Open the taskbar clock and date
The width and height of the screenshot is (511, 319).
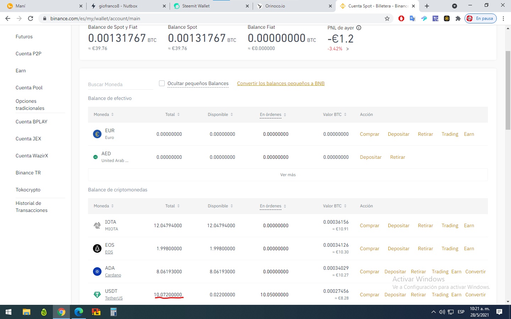point(480,312)
